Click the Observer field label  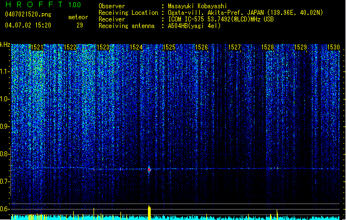(112, 6)
